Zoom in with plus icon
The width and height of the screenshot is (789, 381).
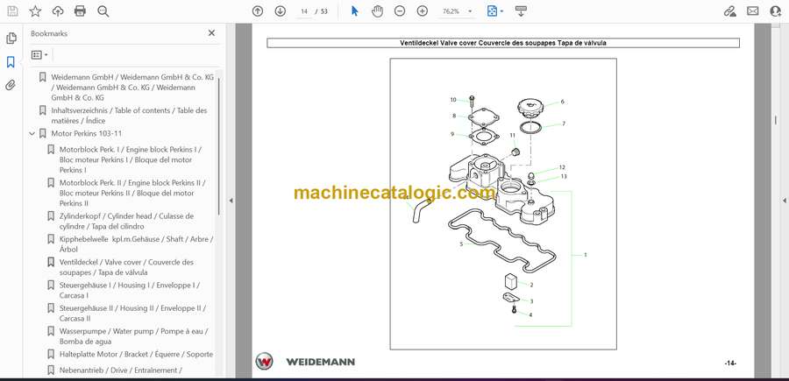(x=423, y=11)
